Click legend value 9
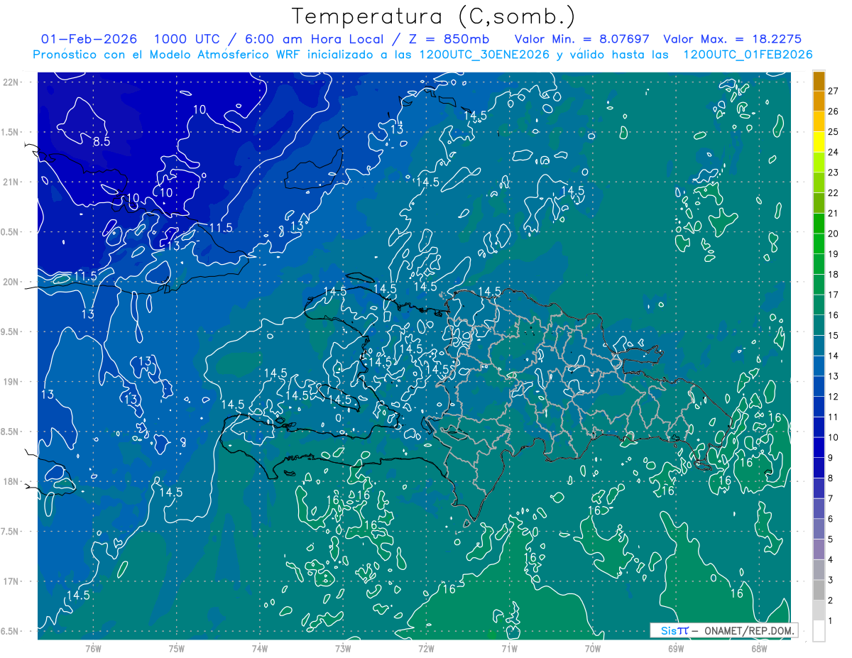 (831, 458)
